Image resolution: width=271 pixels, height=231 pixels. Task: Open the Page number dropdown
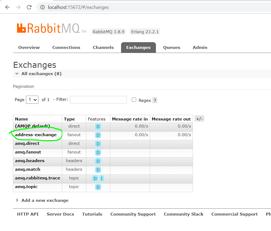point(32,100)
